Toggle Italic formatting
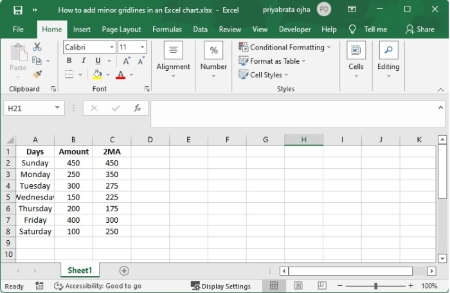The width and height of the screenshot is (450, 293). 83,61
